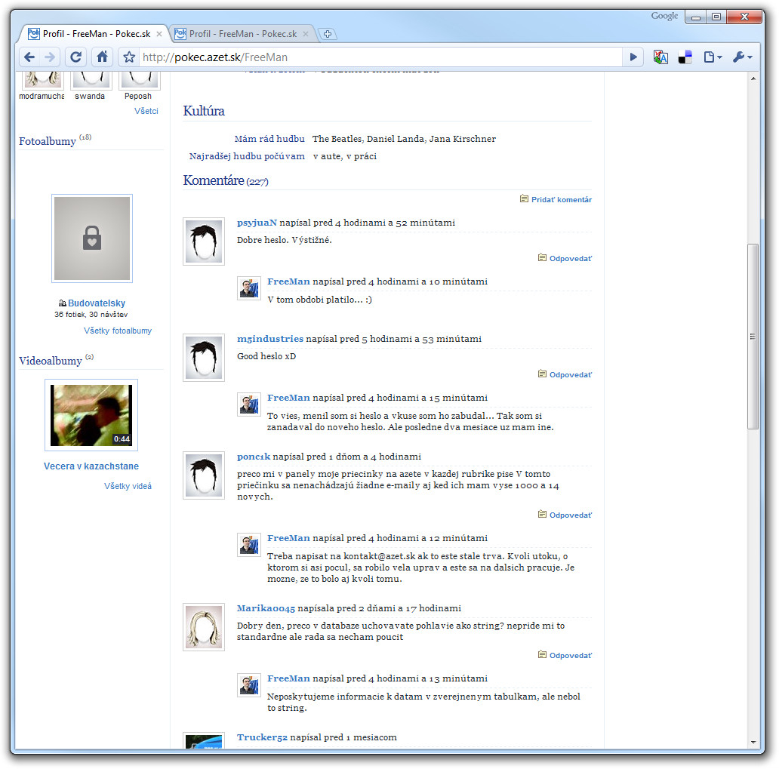This screenshot has width=779, height=769.
Task: Open the wrench settings menu
Action: 743,57
